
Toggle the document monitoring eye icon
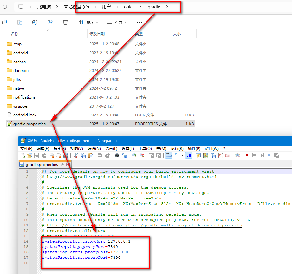pyautogui.click(x=237, y=155)
